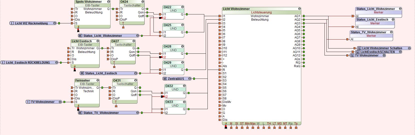Select the Licht WZ Rückmeldung input reference

[x=33, y=23]
